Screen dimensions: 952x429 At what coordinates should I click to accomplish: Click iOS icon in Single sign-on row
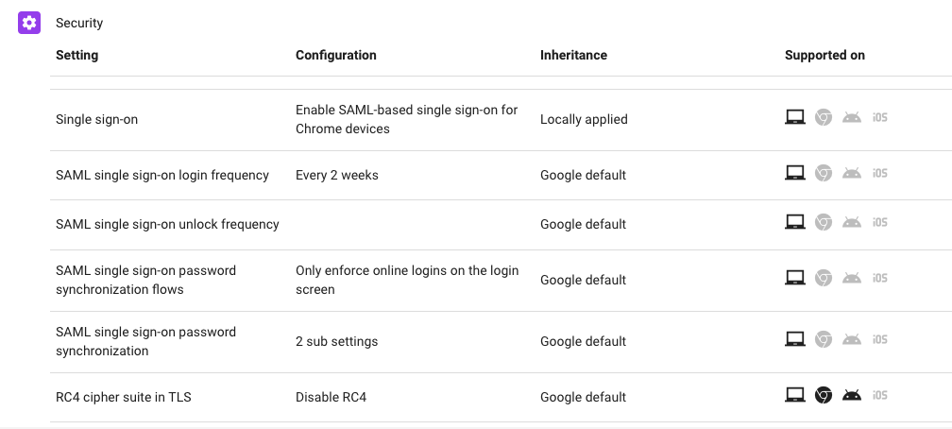point(880,118)
